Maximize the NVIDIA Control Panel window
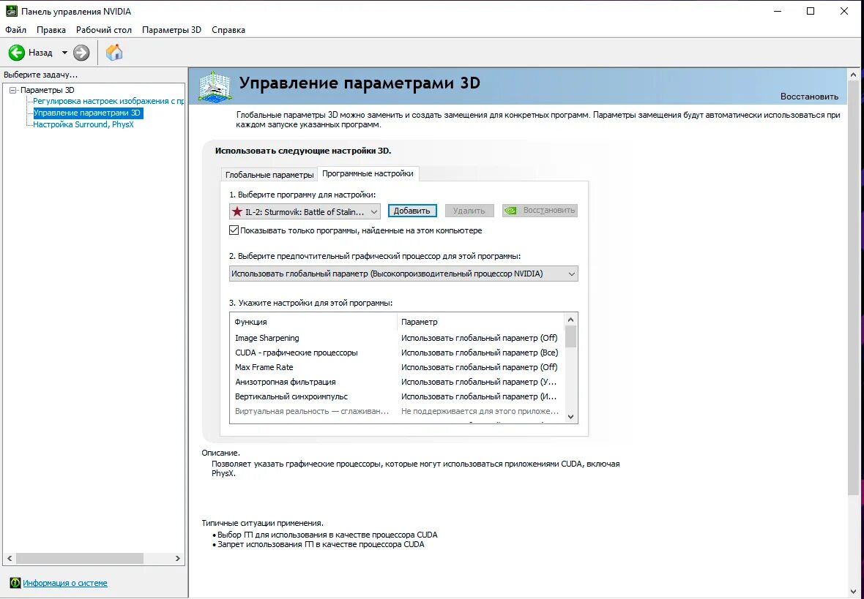 811,11
